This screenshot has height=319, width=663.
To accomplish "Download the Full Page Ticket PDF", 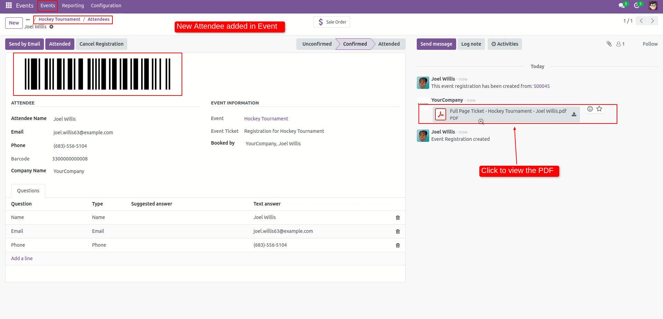I will pos(574,114).
